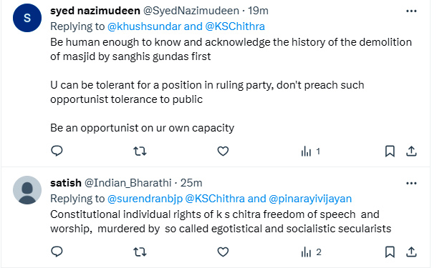Open @khushsundar mention link
Screen dimensions: 442x268
pyautogui.click(x=144, y=26)
